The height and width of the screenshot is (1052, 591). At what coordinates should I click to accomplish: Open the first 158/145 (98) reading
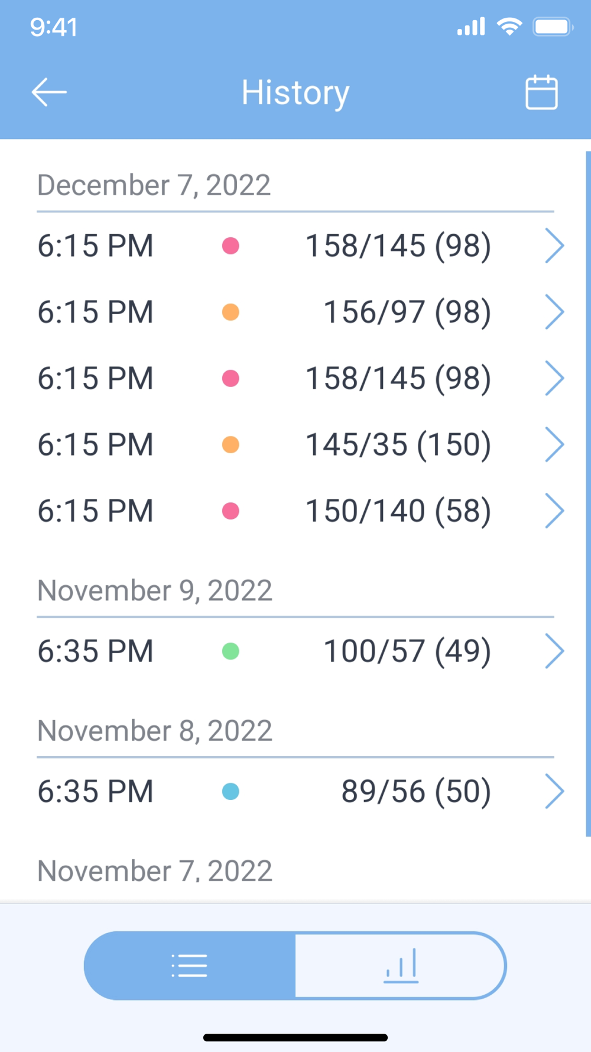tap(295, 246)
